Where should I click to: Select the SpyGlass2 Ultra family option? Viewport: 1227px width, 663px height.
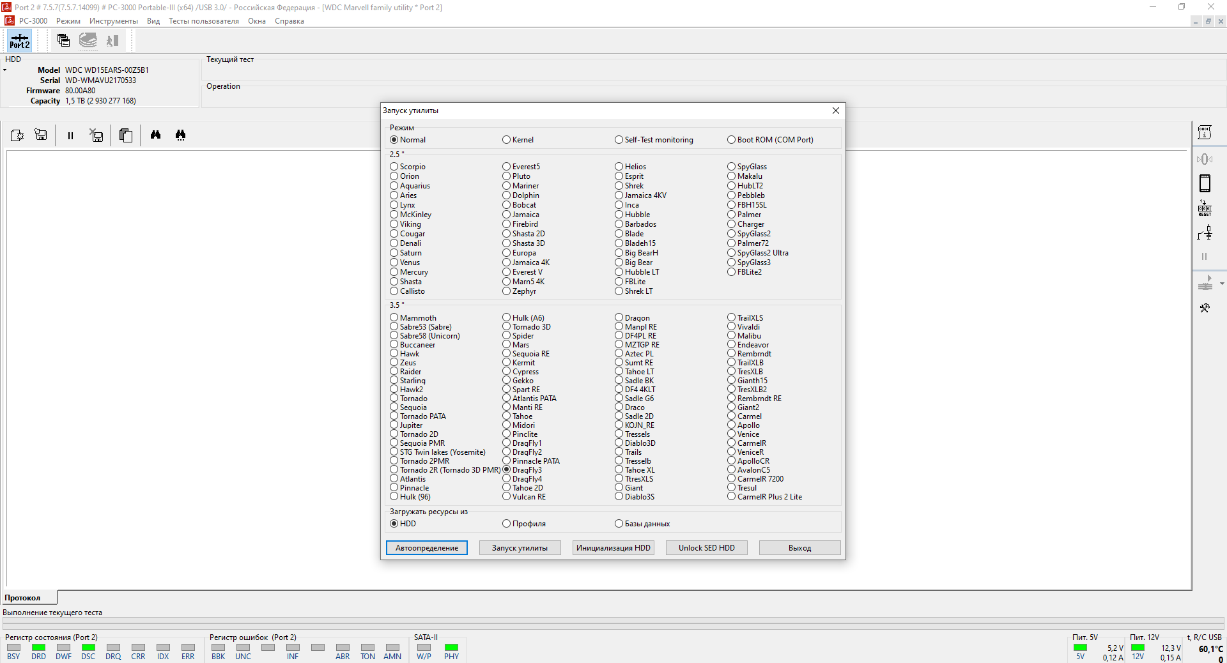click(758, 253)
